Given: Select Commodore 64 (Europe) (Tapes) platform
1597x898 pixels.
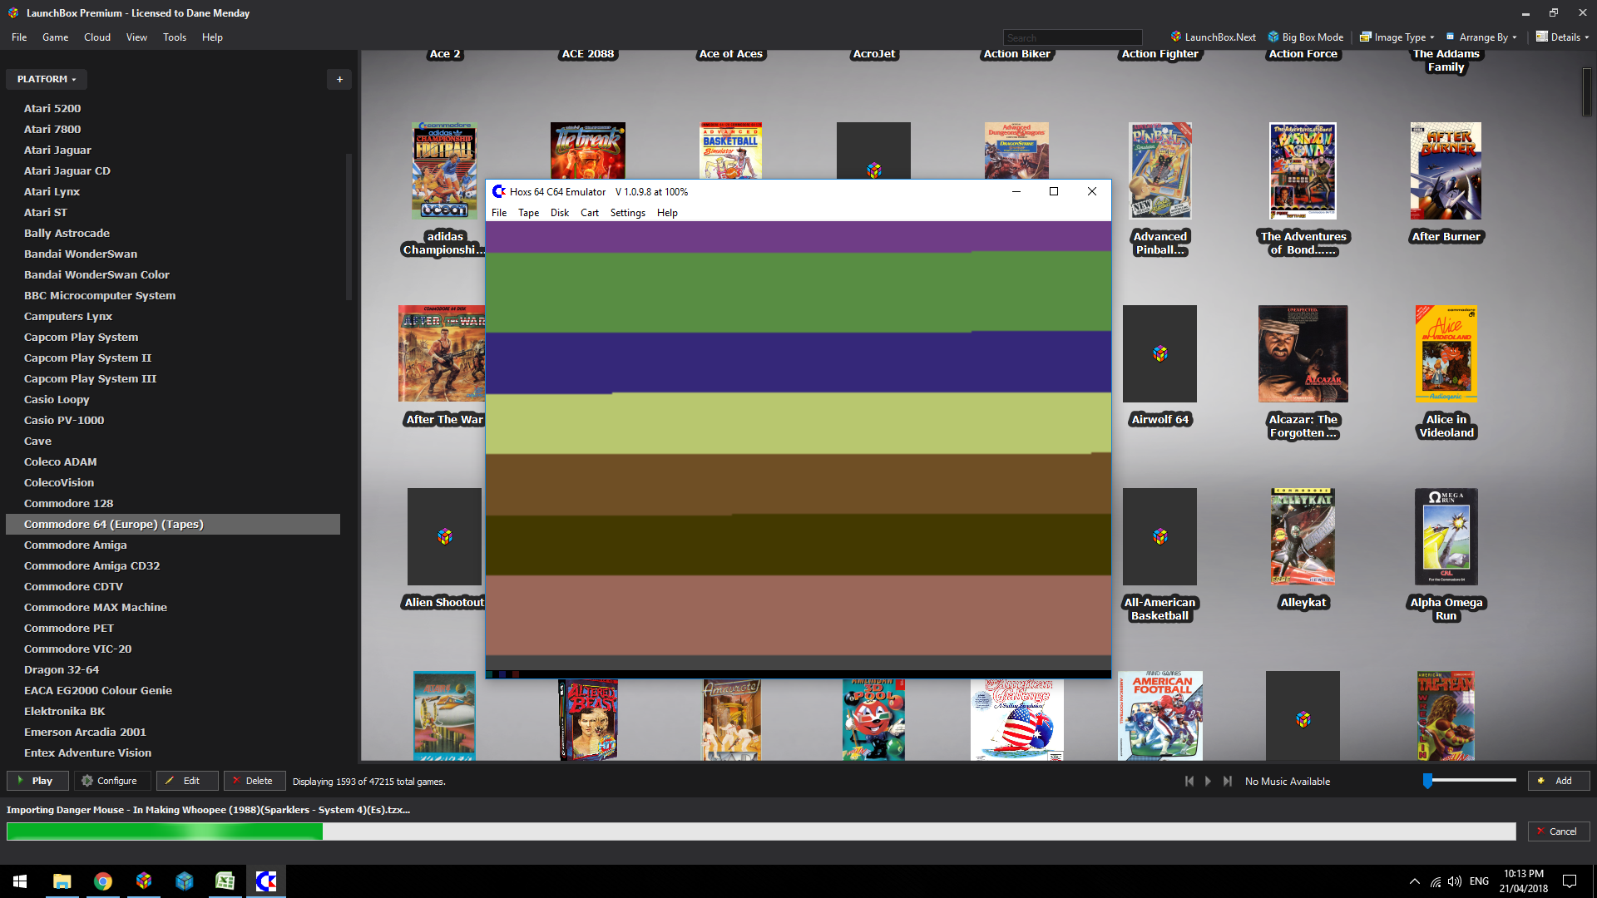Looking at the screenshot, I should click(173, 524).
